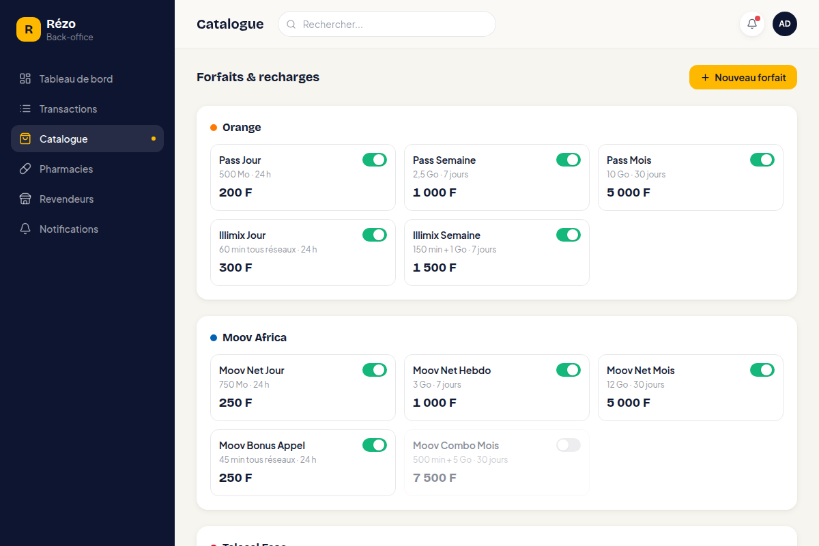Switch off the Moov Net Hebdo toggle

click(569, 370)
